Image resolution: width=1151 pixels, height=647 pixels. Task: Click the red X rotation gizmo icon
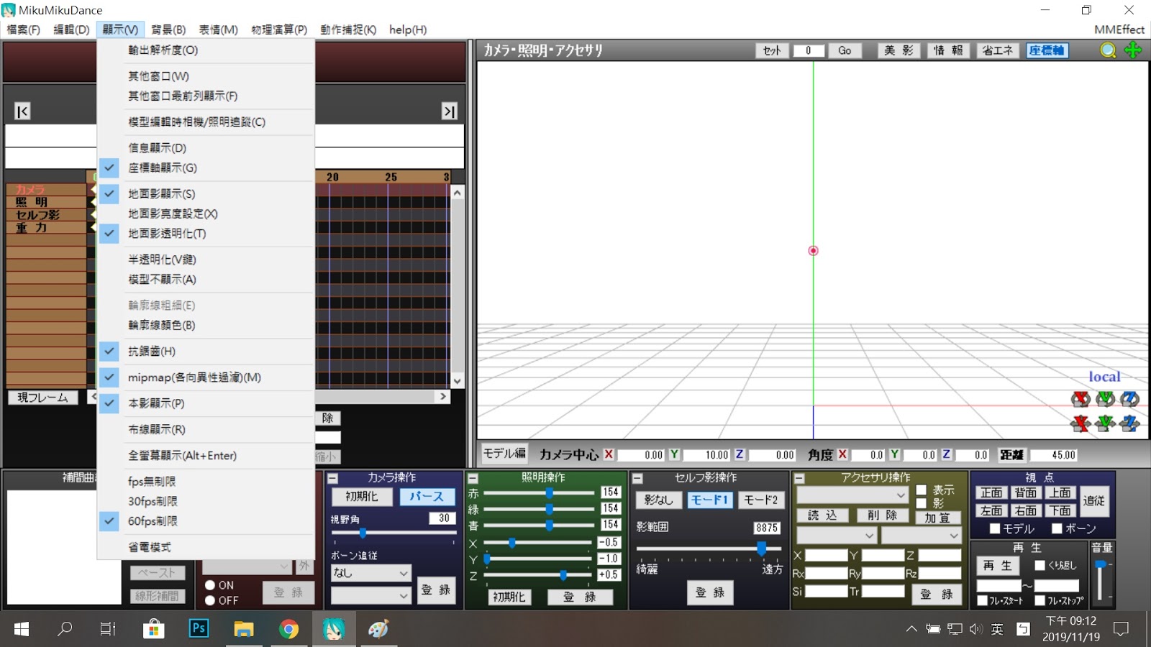[1081, 399]
